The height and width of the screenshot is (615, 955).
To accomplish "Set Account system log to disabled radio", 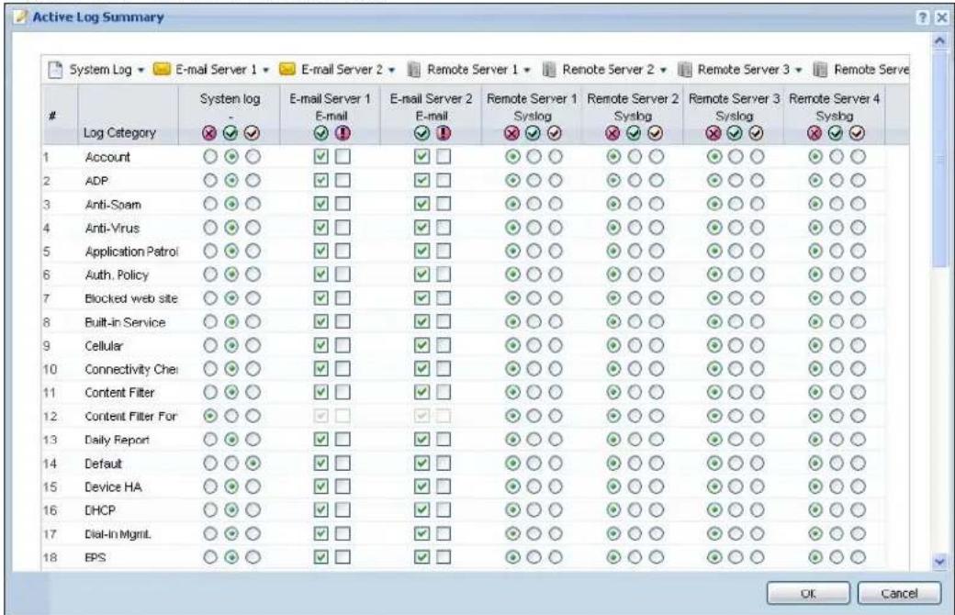I will click(x=210, y=156).
